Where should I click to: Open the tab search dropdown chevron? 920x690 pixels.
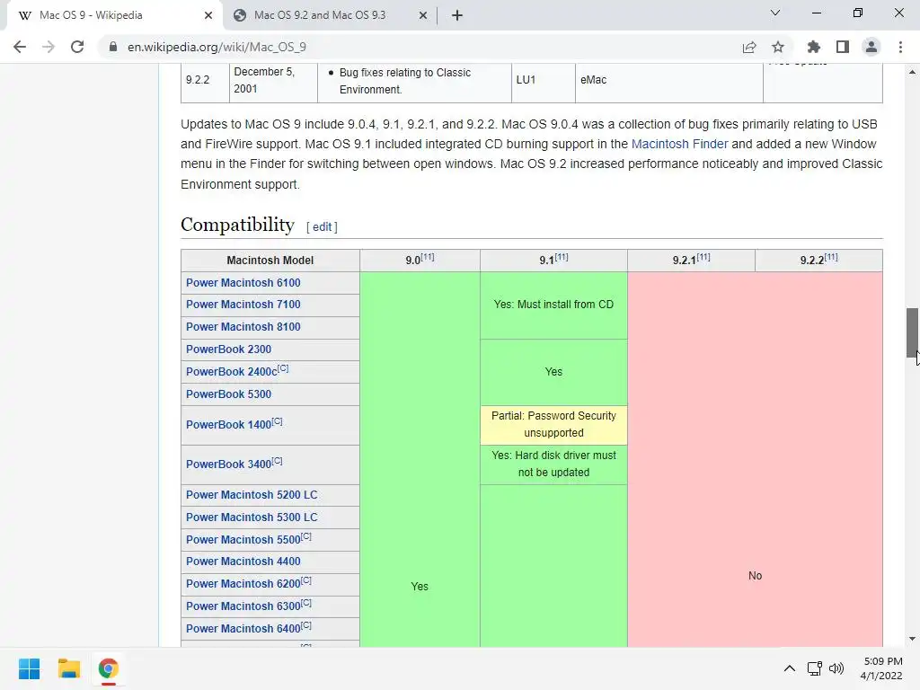pyautogui.click(x=775, y=13)
